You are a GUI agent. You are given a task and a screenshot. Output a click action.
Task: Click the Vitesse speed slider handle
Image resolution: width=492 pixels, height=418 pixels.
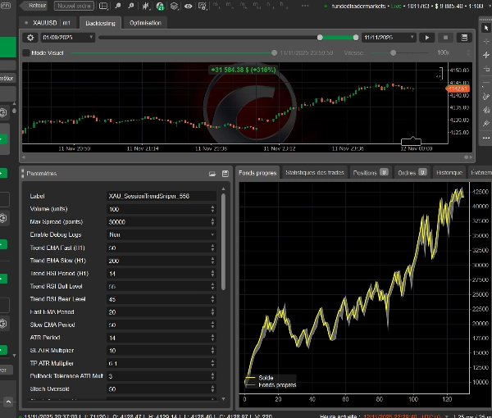(x=393, y=53)
